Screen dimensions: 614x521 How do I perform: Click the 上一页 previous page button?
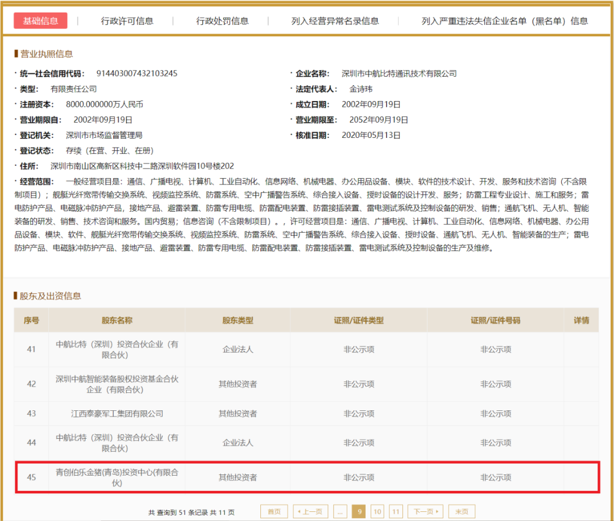tap(310, 511)
